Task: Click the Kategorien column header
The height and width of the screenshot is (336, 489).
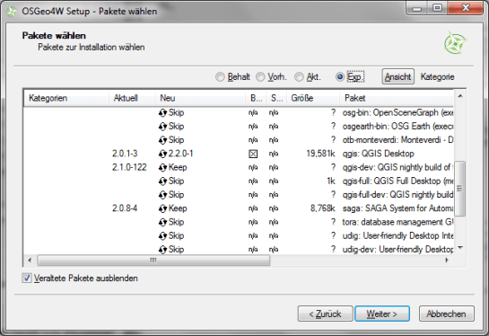Action: (66, 98)
